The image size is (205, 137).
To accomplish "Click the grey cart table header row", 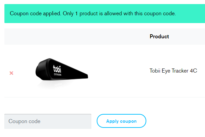I will [x=105, y=37].
